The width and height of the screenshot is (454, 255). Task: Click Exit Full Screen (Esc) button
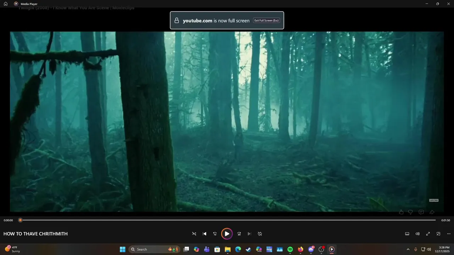tap(266, 21)
